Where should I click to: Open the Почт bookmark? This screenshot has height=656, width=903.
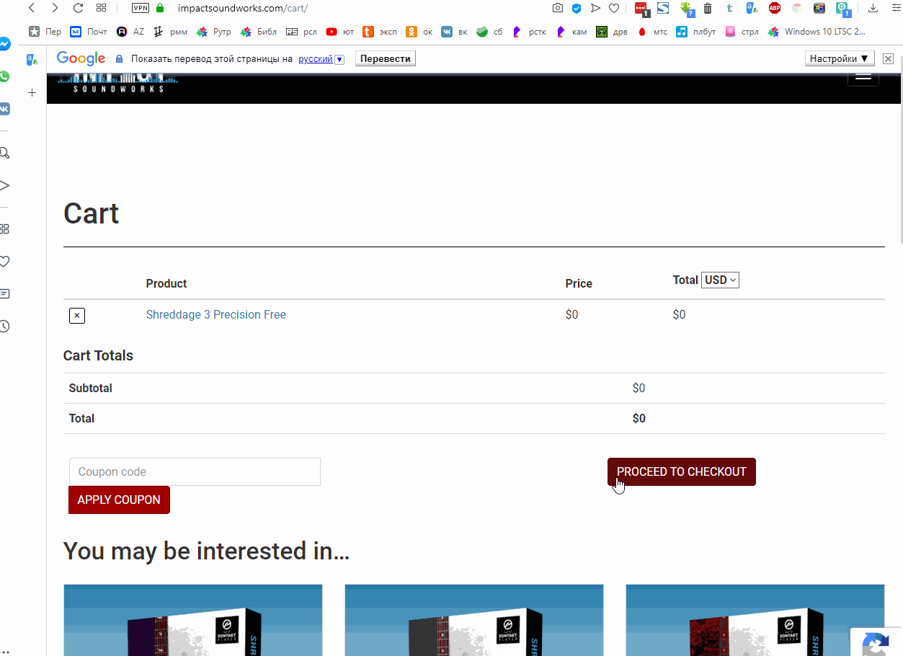pyautogui.click(x=89, y=32)
